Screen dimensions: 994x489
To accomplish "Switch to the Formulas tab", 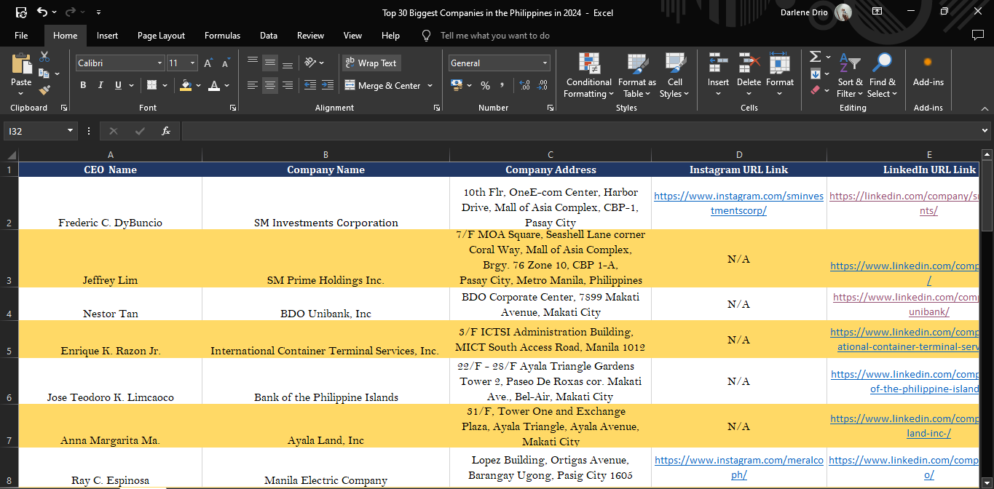I will pyautogui.click(x=222, y=35).
